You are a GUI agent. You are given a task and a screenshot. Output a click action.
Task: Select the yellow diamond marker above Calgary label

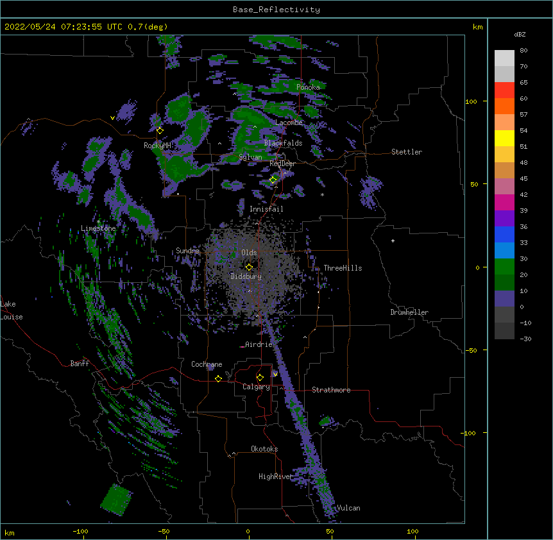(260, 378)
